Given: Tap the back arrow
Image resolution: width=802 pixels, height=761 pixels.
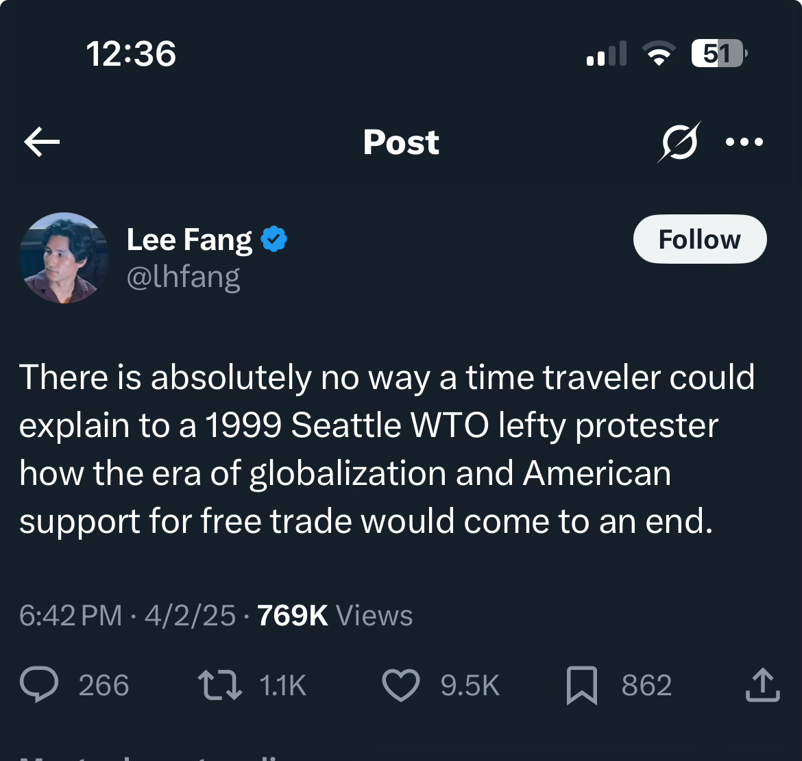Looking at the screenshot, I should [x=42, y=142].
